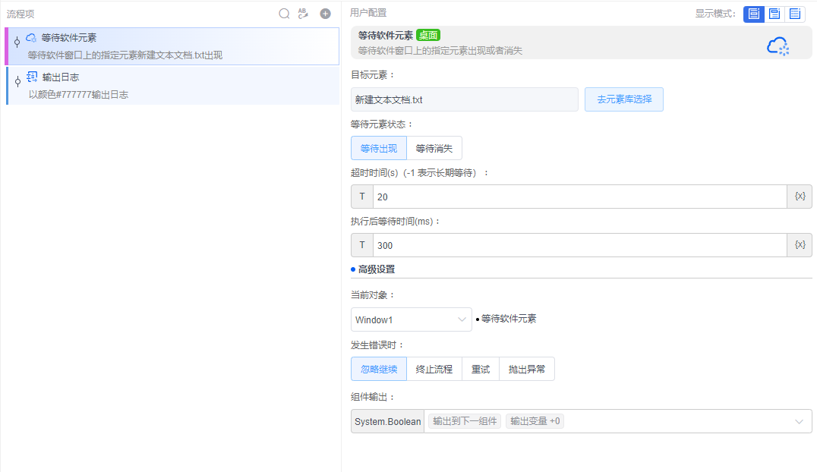Click 去元素库选择 button
Viewport: 817px width, 472px height.
(623, 99)
